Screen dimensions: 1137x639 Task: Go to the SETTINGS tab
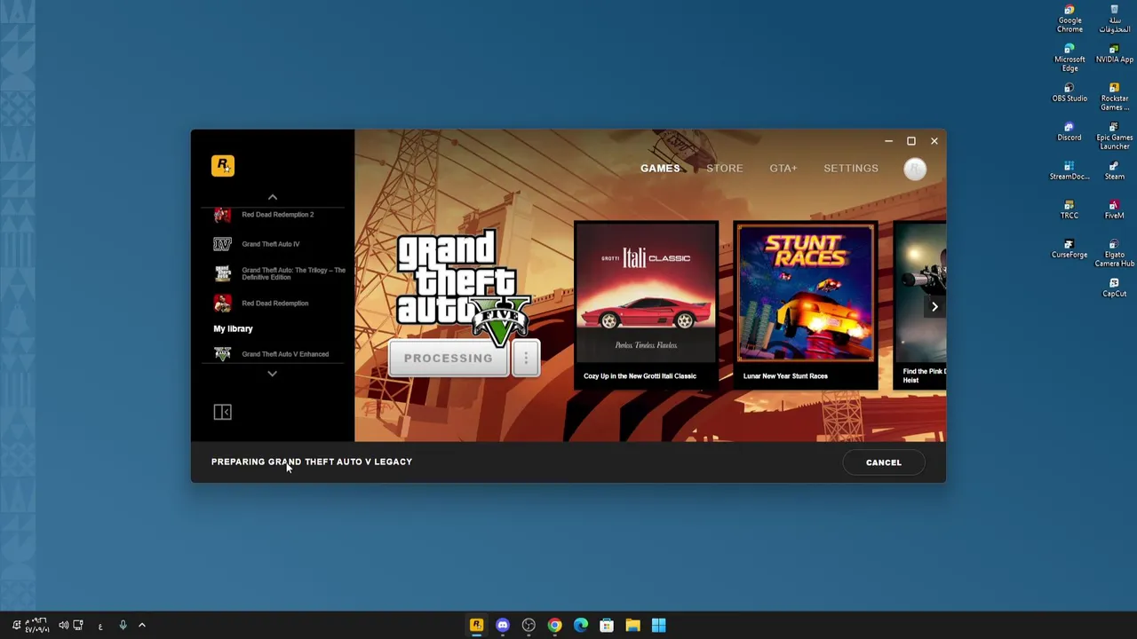[851, 168]
